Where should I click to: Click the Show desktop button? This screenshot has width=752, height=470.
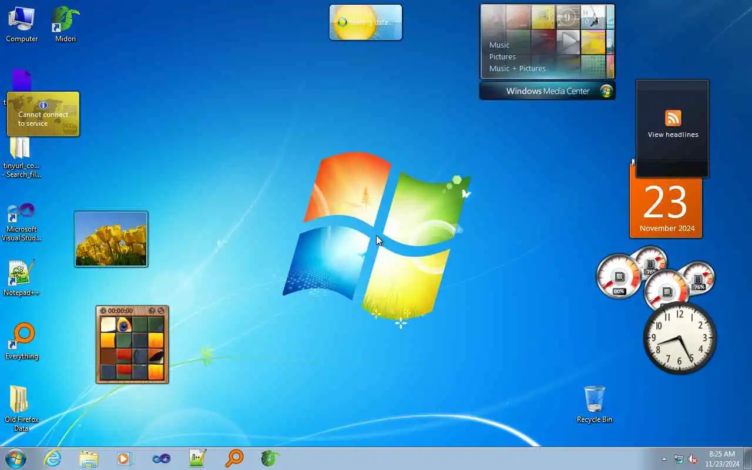tap(747, 459)
